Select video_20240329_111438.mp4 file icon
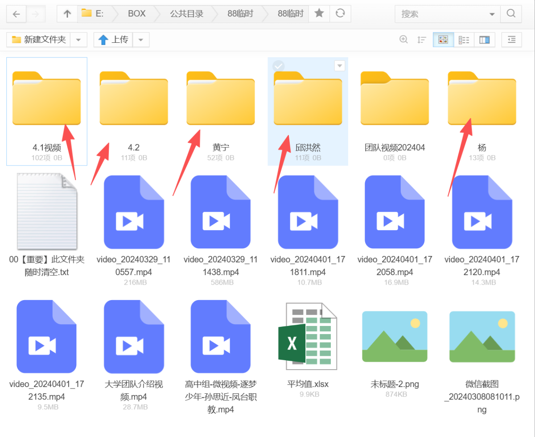The width and height of the screenshot is (535, 437). click(221, 212)
